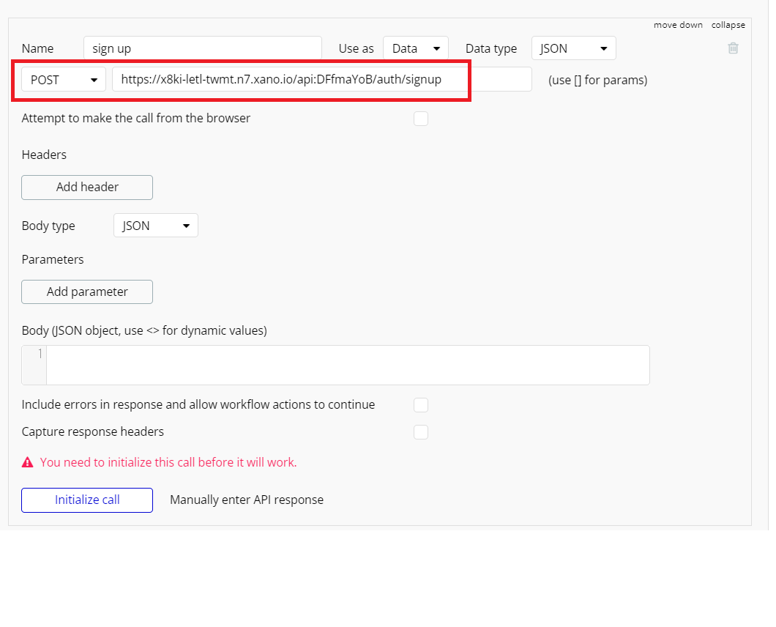Click the red warning triangle icon
The width and height of the screenshot is (776, 627).
pos(28,462)
